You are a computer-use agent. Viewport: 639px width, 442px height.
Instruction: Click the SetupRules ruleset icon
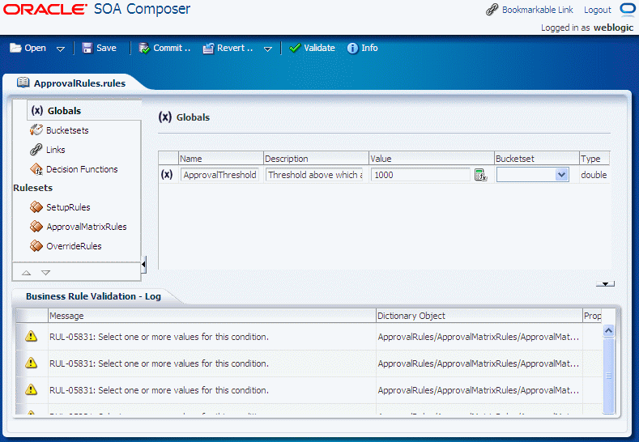(36, 207)
